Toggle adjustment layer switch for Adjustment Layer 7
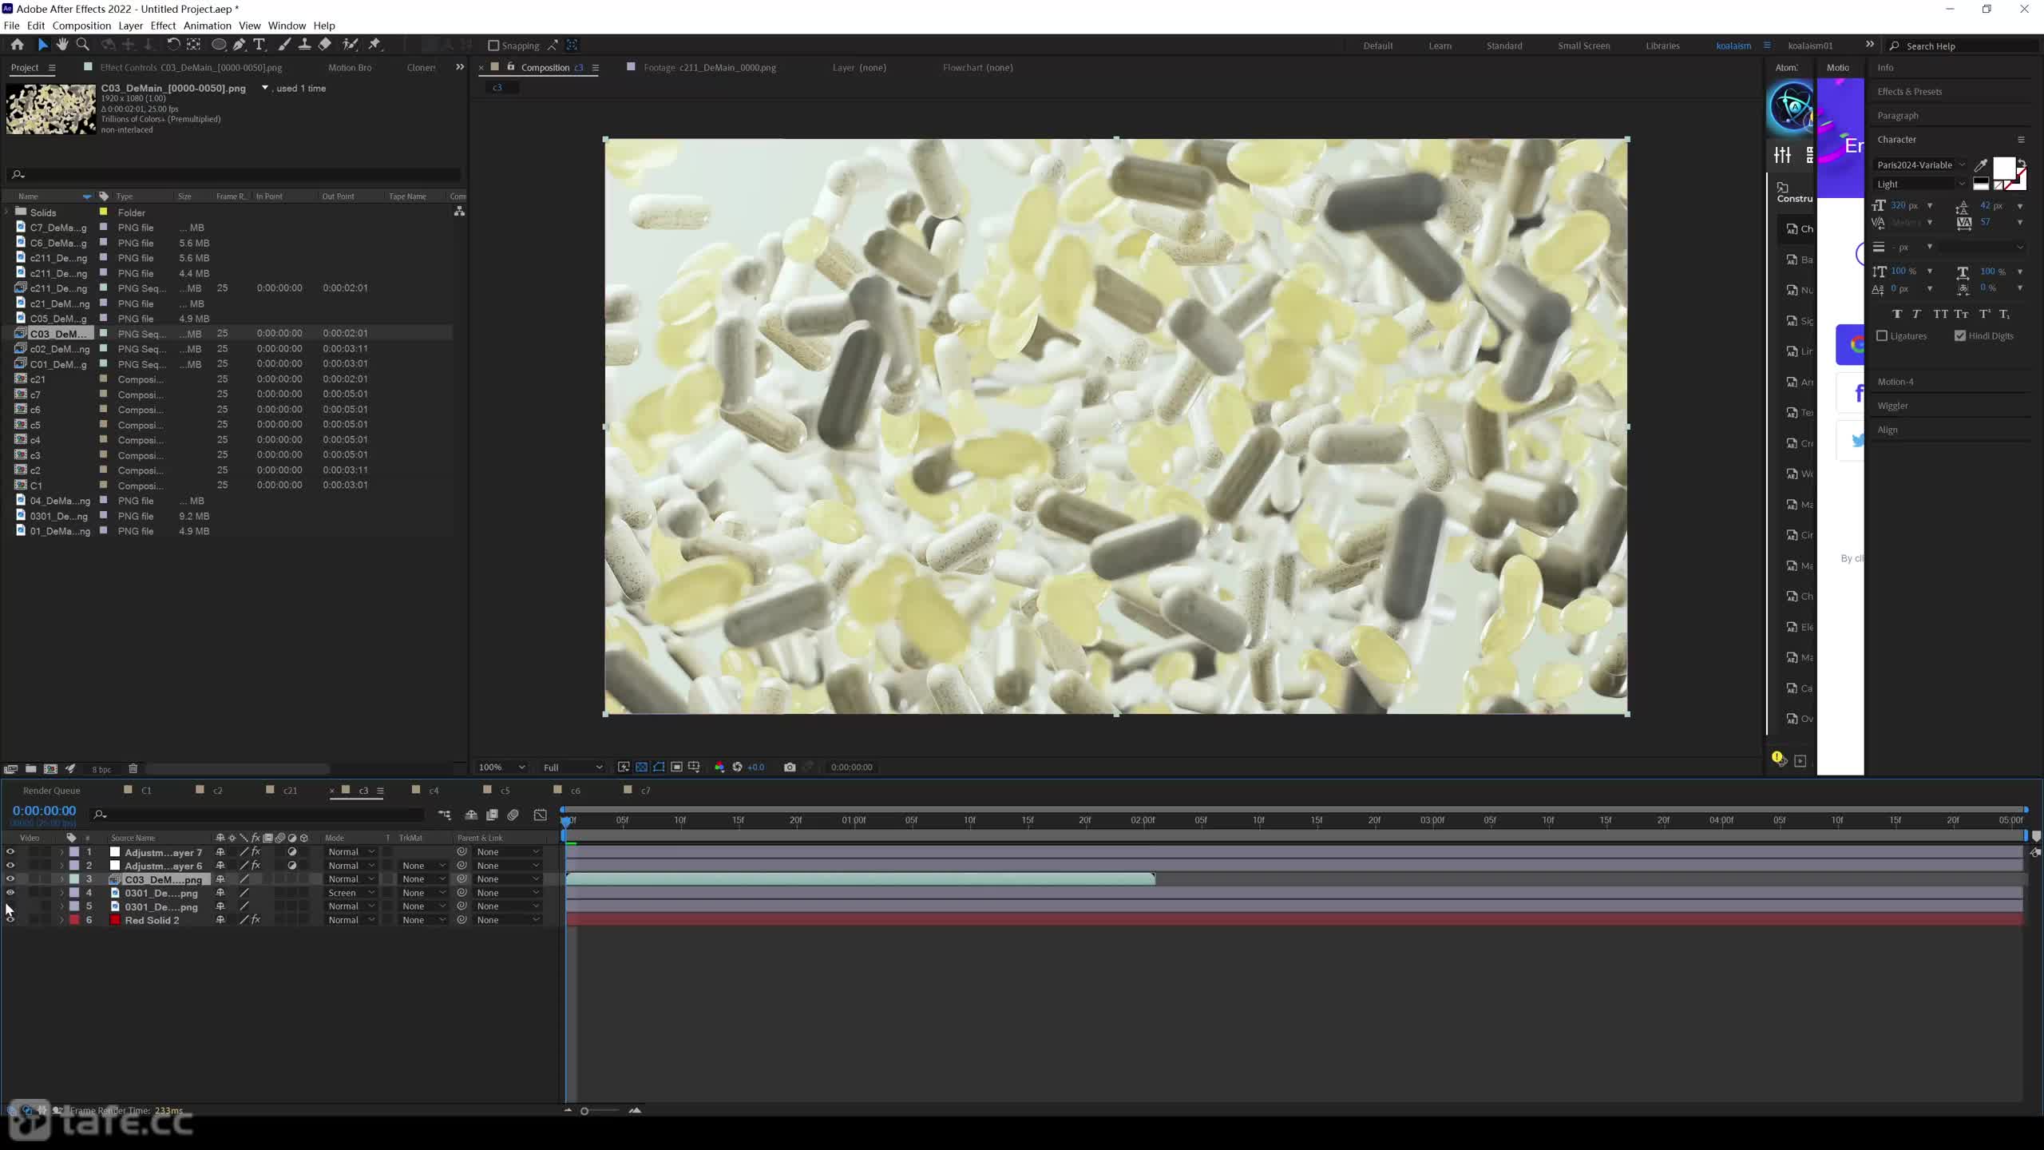Screen dimensions: 2044x1150 292,852
